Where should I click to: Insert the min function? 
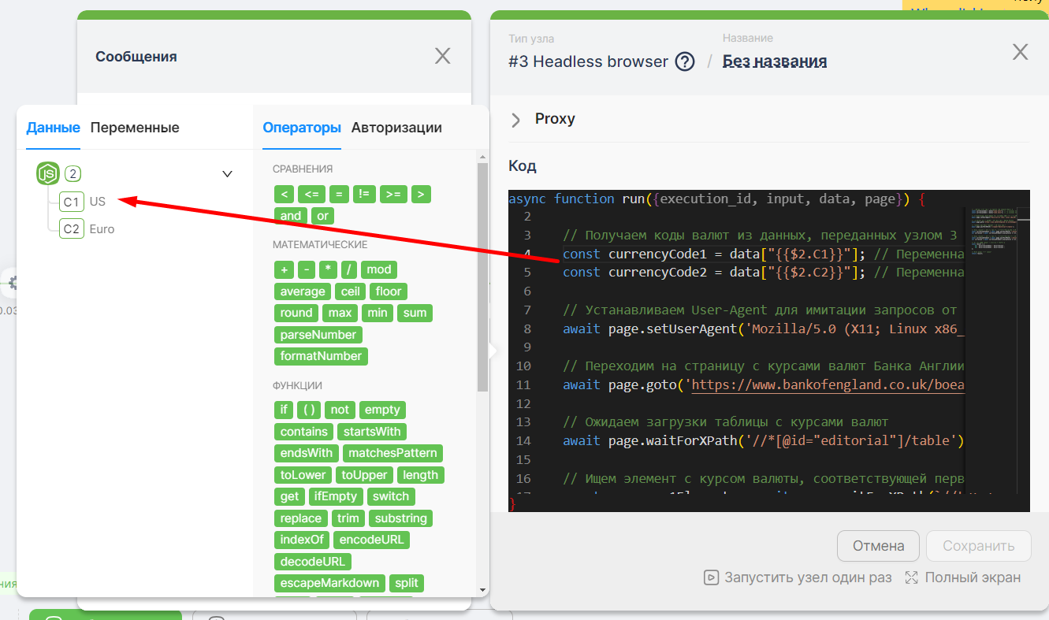click(378, 313)
